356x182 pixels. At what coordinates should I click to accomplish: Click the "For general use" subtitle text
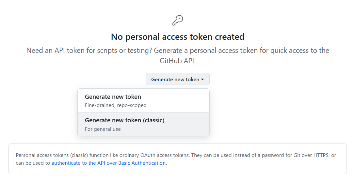point(103,129)
